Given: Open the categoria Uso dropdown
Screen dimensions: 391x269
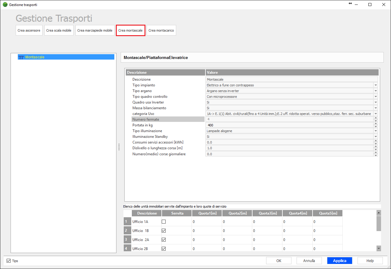Looking at the screenshot, I should click(376, 114).
